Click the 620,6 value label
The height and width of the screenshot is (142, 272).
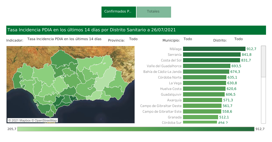point(232,89)
